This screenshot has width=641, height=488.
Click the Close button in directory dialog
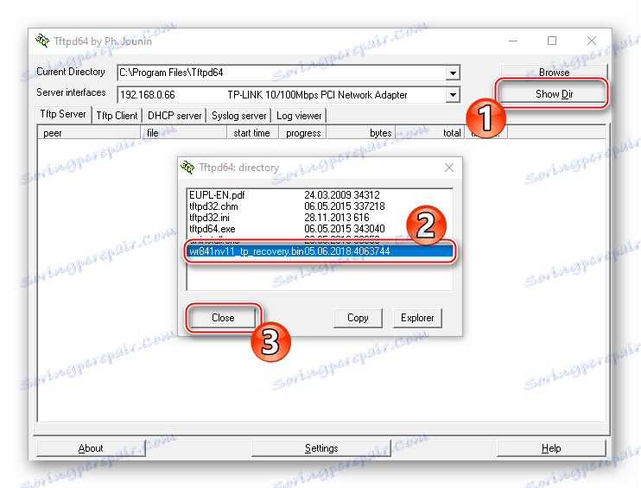coord(223,318)
